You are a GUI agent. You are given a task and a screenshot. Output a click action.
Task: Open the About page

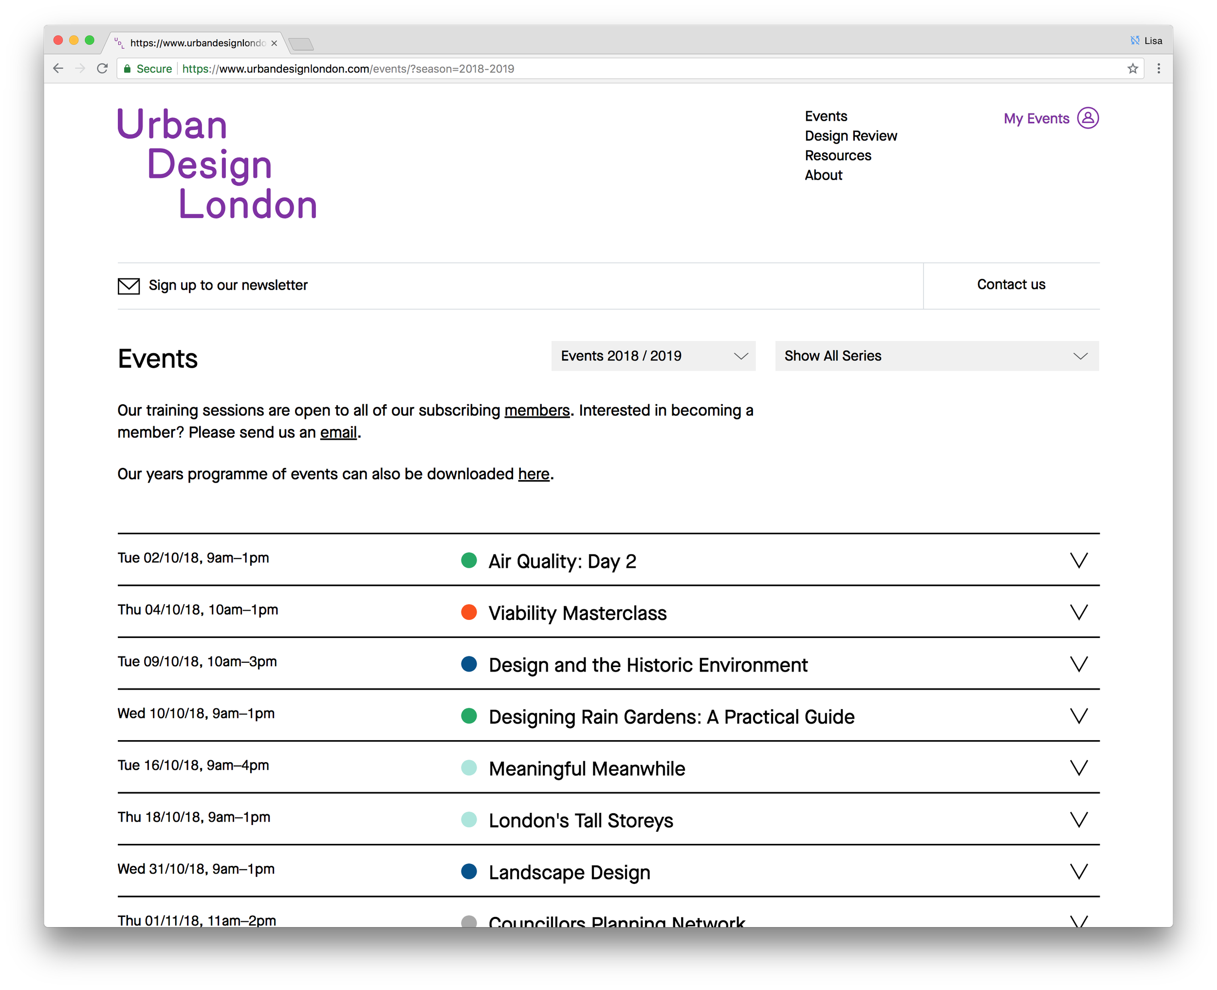823,175
